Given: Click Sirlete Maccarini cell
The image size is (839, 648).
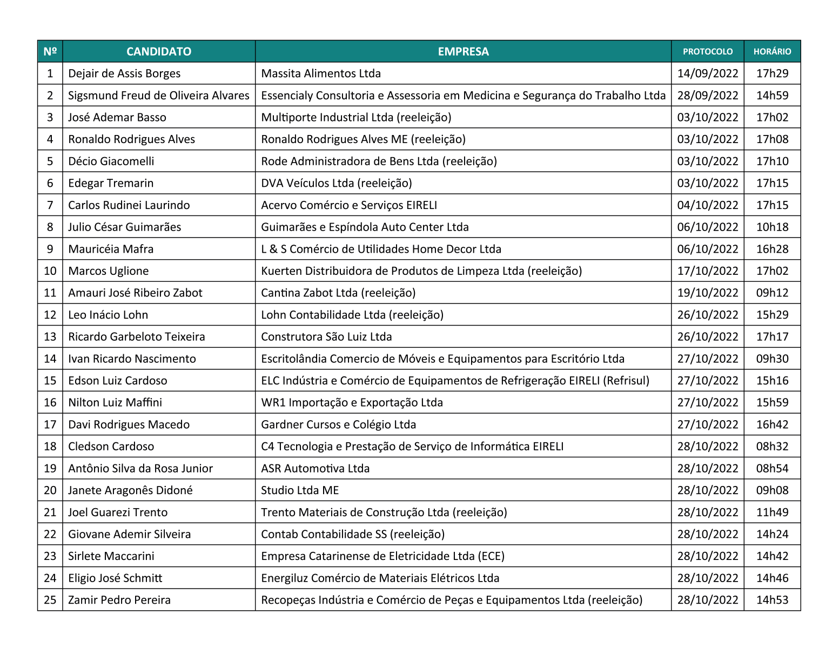Looking at the screenshot, I should 159,556.
